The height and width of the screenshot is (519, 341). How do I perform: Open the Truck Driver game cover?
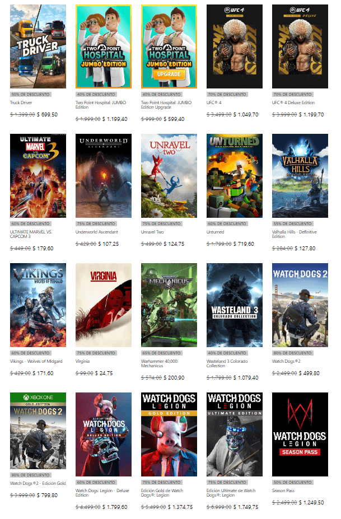(x=38, y=46)
